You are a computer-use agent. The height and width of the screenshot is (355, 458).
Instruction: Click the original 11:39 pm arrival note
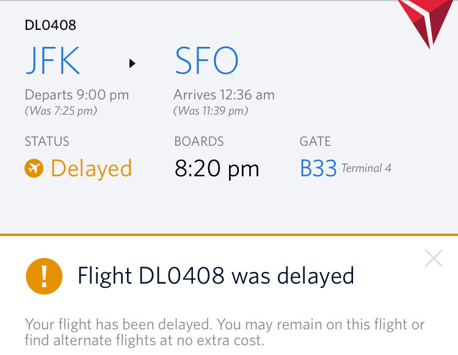pos(211,111)
